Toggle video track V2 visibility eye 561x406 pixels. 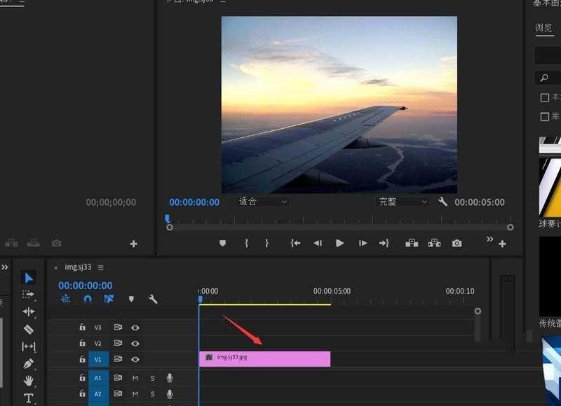coord(135,344)
